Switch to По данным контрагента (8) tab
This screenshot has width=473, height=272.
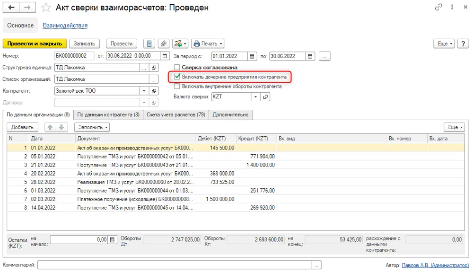click(x=108, y=114)
